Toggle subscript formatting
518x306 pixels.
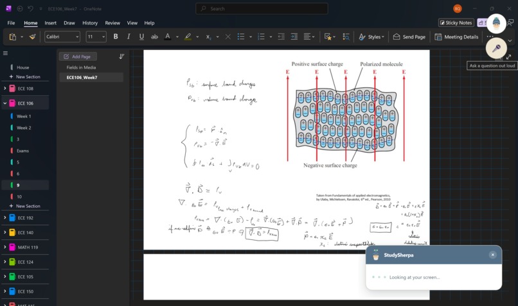(208, 37)
